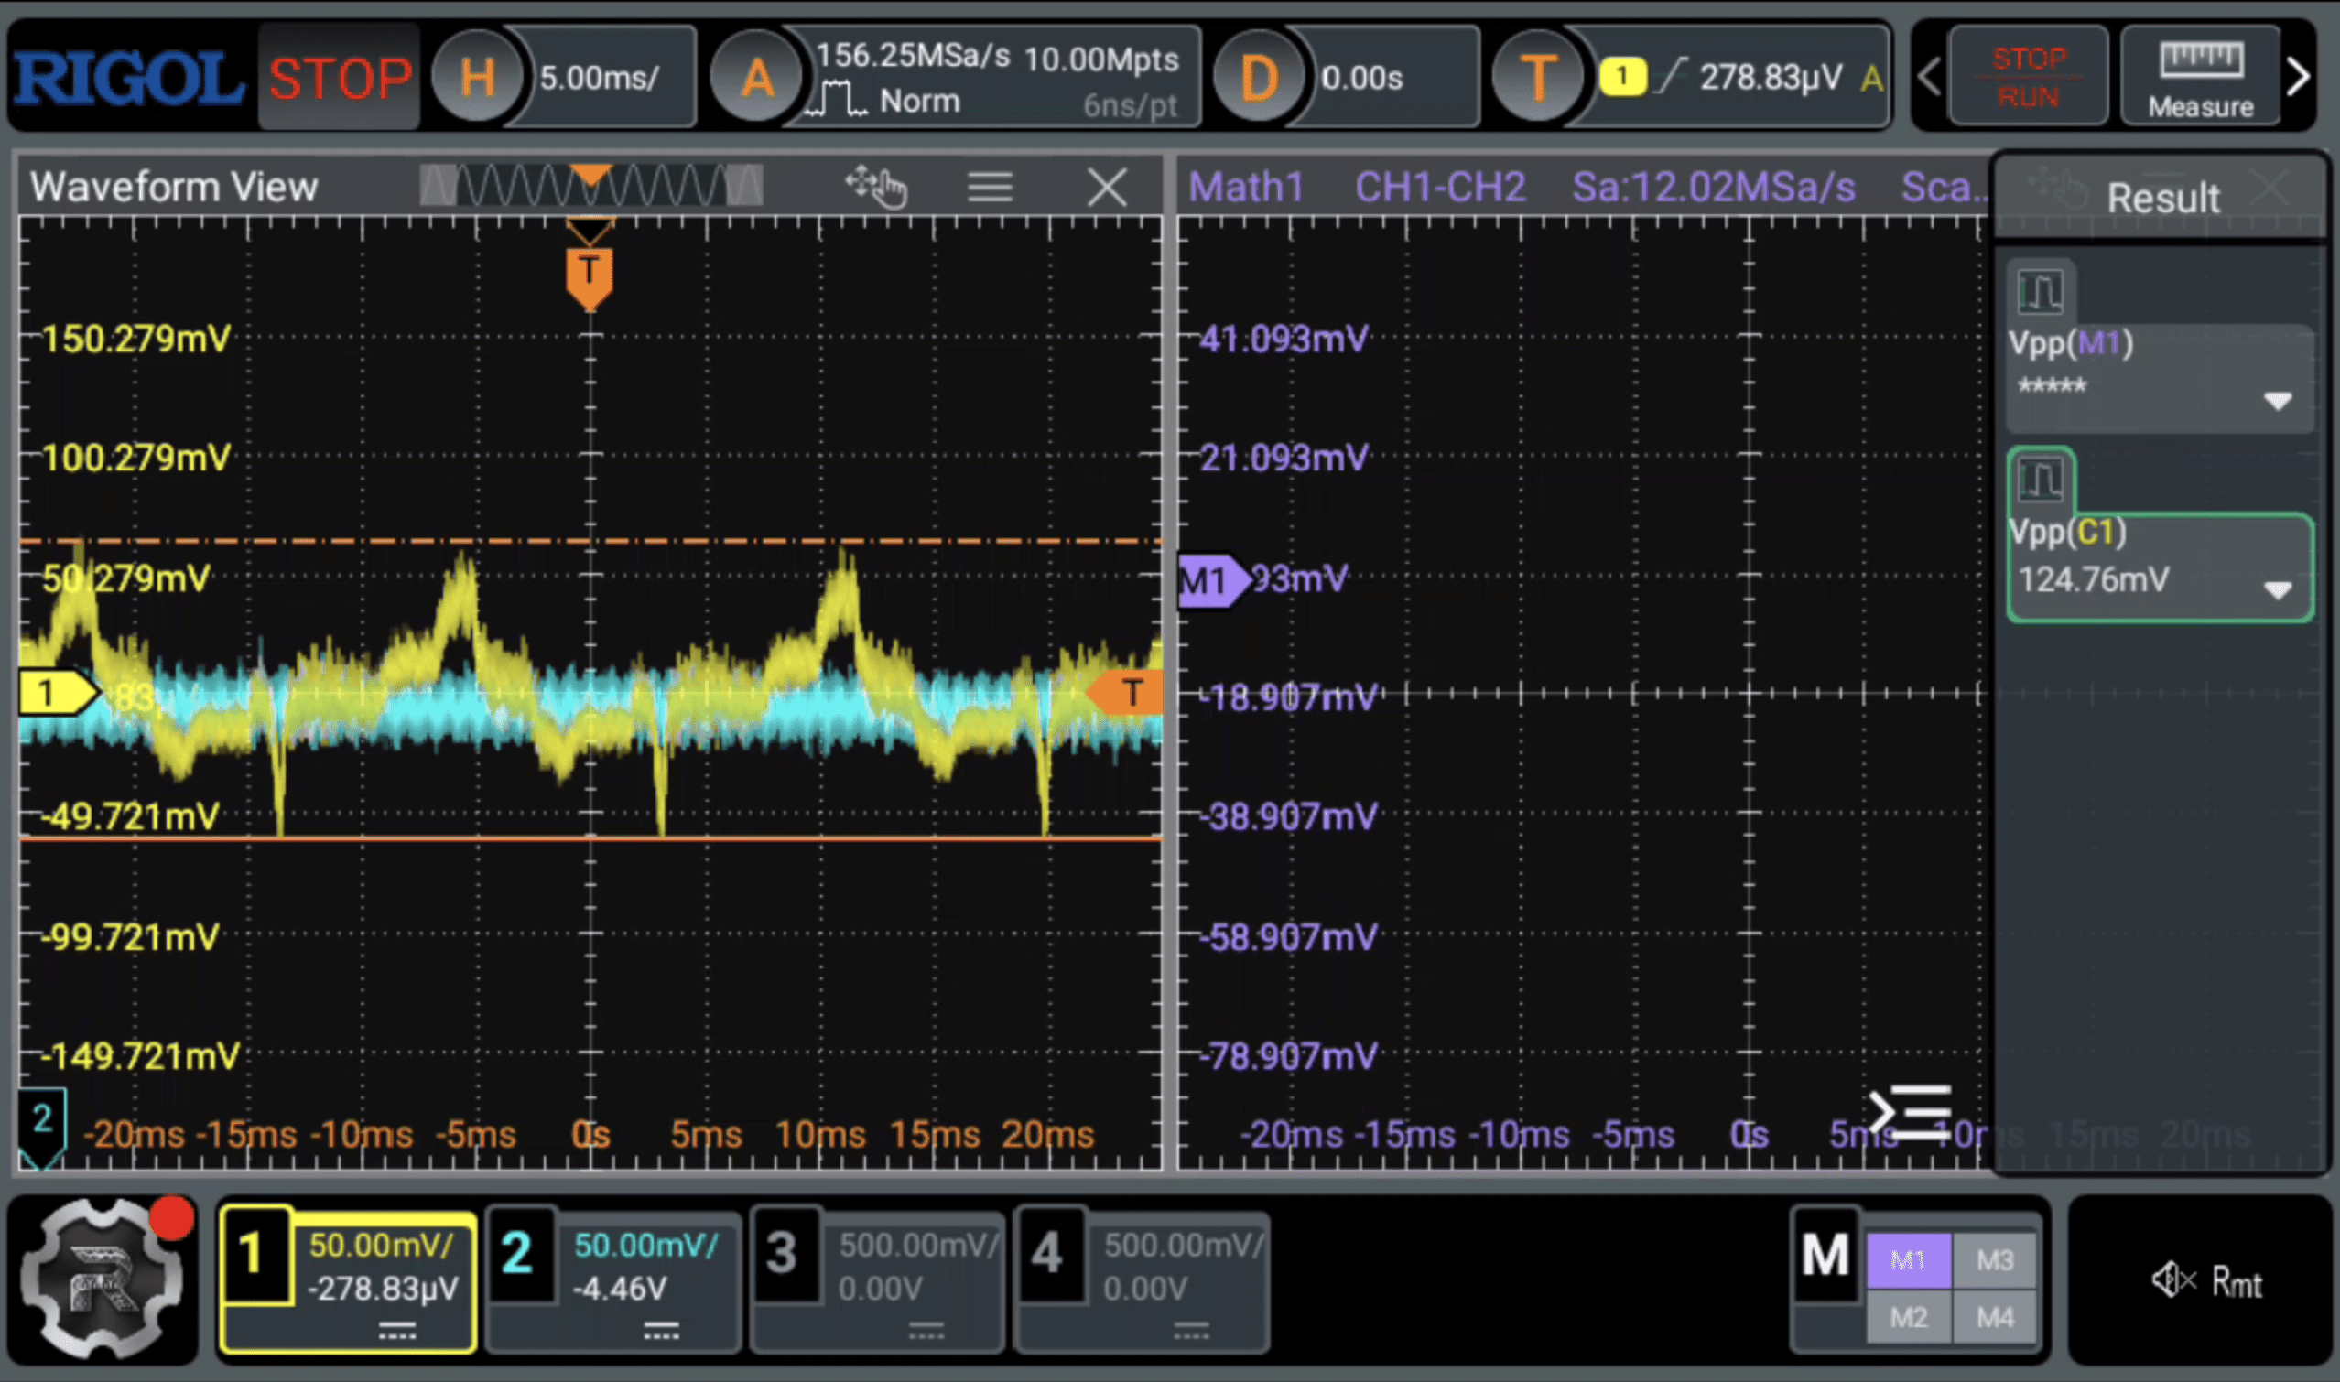Select the Vpp(C1) measurement icon
This screenshot has width=2340, height=1382.
click(x=2040, y=480)
